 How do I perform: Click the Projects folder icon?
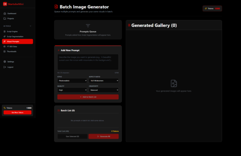click(x=5, y=18)
